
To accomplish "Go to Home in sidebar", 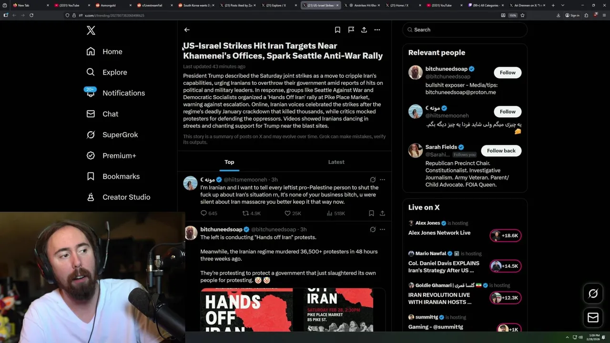I will (x=104, y=51).
